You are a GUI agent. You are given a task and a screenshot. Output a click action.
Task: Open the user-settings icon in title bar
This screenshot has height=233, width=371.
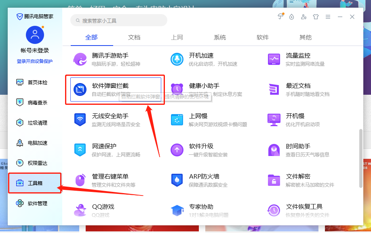coord(304,17)
